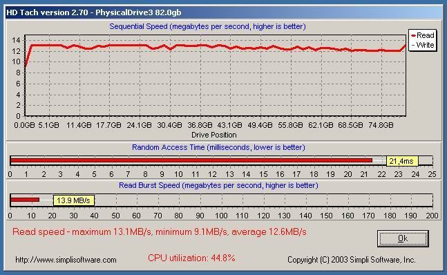Click the Read Burst Speed heading

(x=218, y=185)
